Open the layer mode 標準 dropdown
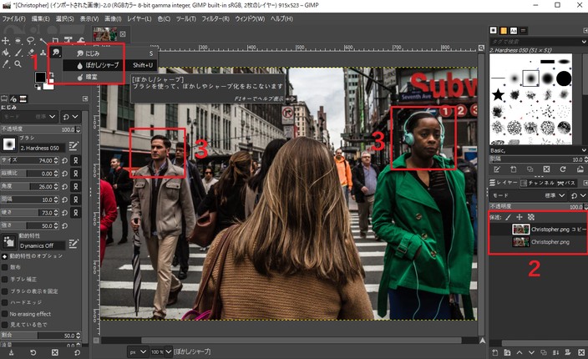This screenshot has height=359, width=588. pyautogui.click(x=528, y=195)
